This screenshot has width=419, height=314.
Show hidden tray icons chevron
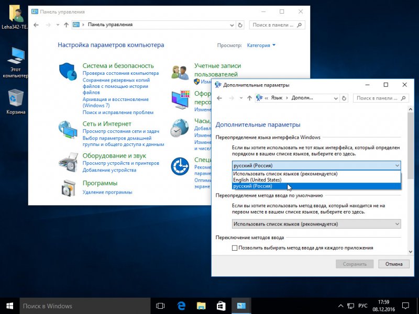coord(341,306)
